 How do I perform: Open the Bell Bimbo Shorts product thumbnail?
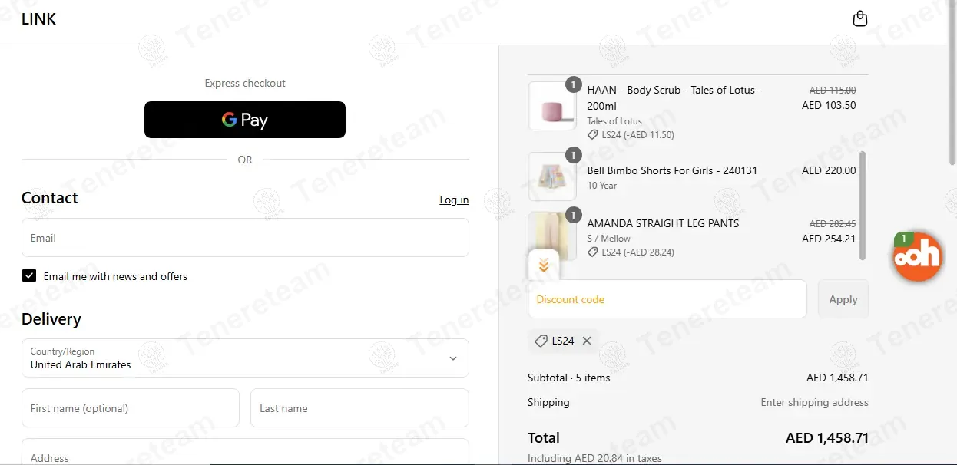[552, 176]
